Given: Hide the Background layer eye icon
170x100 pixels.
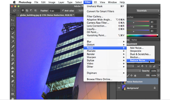Looking at the screenshot, I should [119, 88].
